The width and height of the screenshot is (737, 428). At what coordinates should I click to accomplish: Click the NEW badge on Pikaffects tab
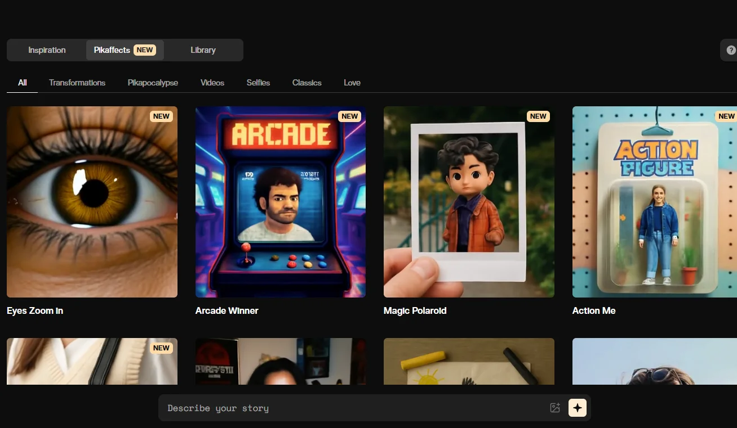tap(145, 50)
